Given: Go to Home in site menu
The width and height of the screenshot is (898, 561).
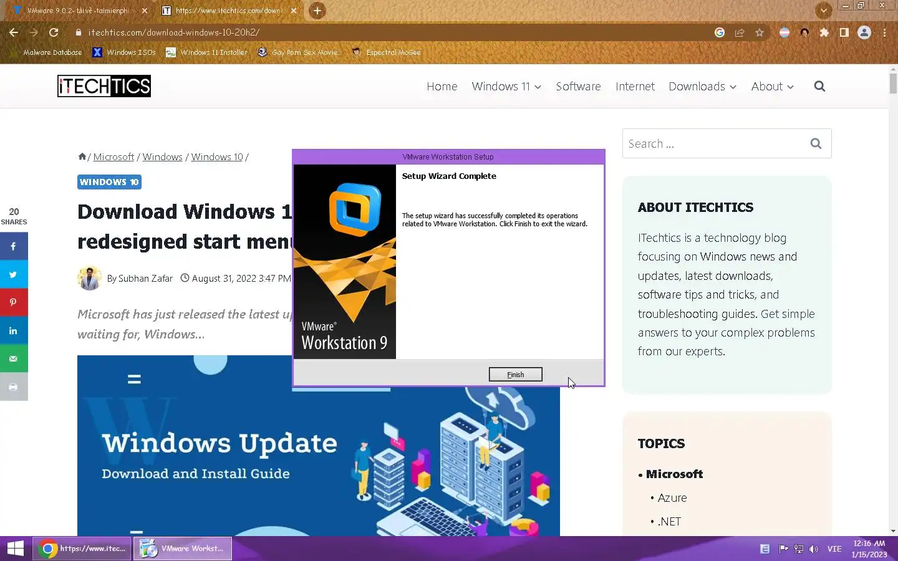Looking at the screenshot, I should pos(442,87).
